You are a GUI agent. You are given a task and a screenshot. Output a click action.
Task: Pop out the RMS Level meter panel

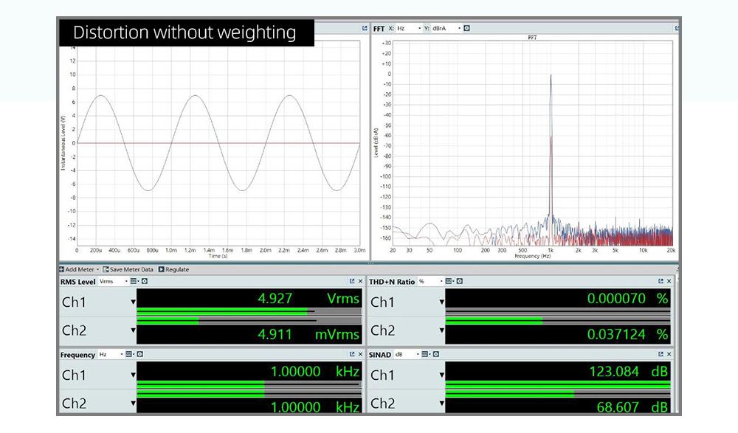(x=352, y=281)
